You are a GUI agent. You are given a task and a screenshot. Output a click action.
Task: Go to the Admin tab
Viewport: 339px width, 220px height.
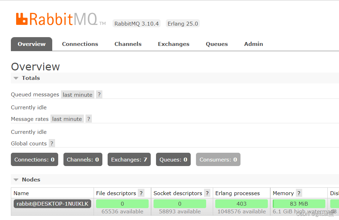coord(253,44)
